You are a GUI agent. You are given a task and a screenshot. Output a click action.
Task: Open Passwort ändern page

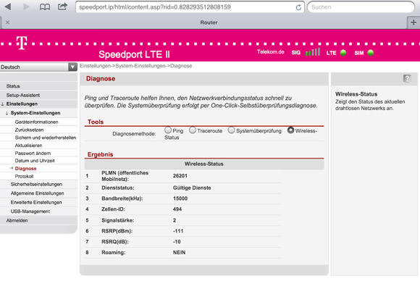pos(33,154)
